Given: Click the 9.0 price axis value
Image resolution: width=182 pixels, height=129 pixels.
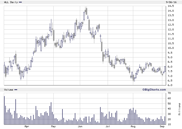Looking at the screenshot, I should coord(171,57).
